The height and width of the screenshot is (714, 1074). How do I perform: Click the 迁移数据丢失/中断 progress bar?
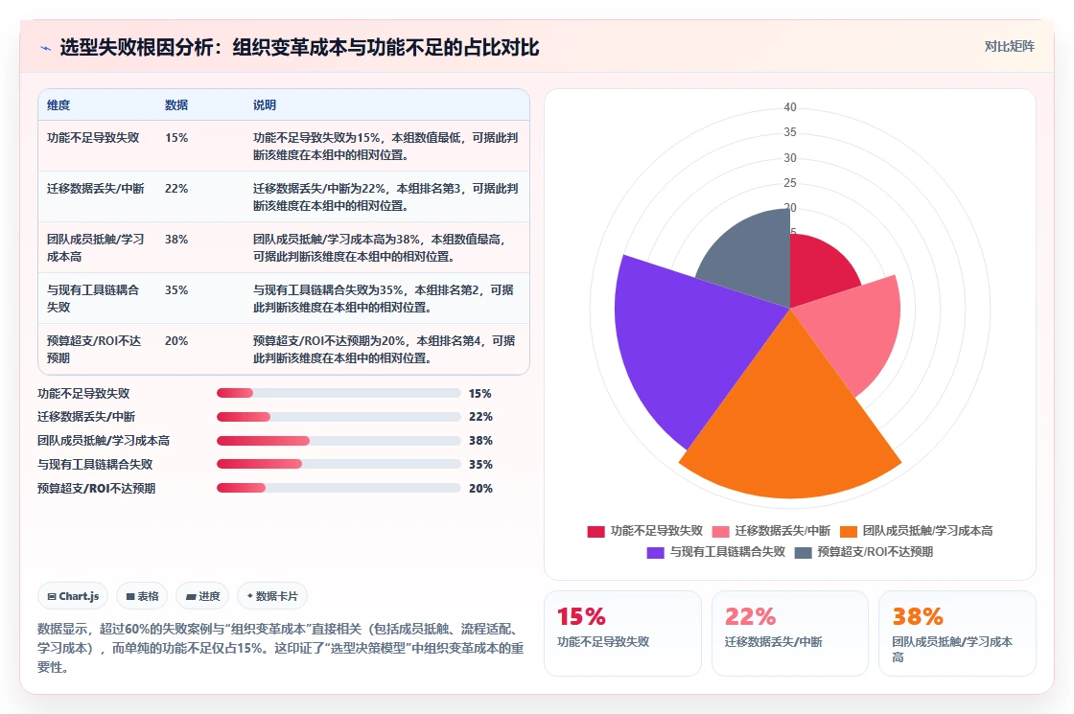point(339,417)
